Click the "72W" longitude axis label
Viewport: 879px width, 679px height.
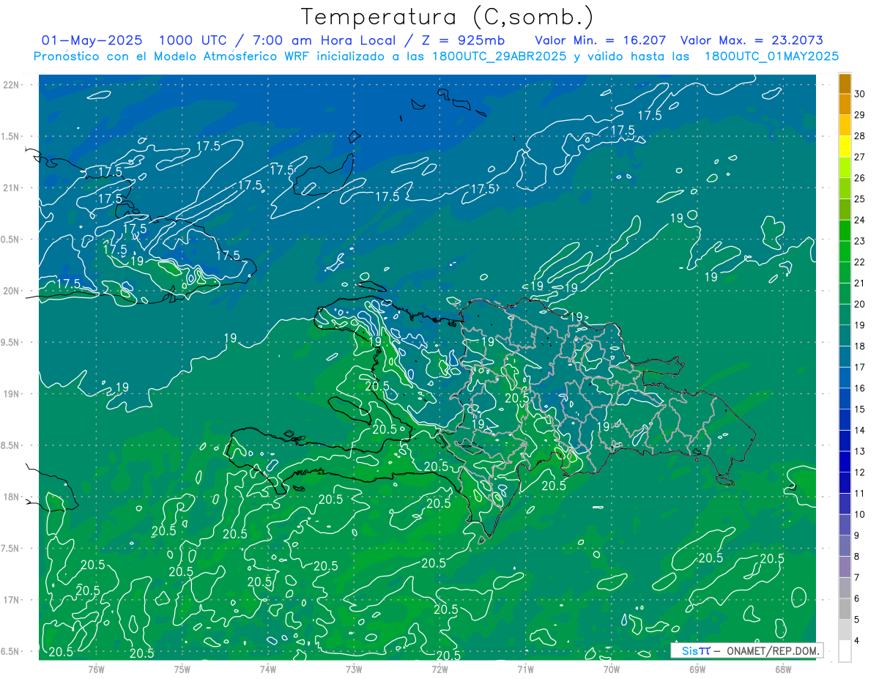[x=439, y=669]
